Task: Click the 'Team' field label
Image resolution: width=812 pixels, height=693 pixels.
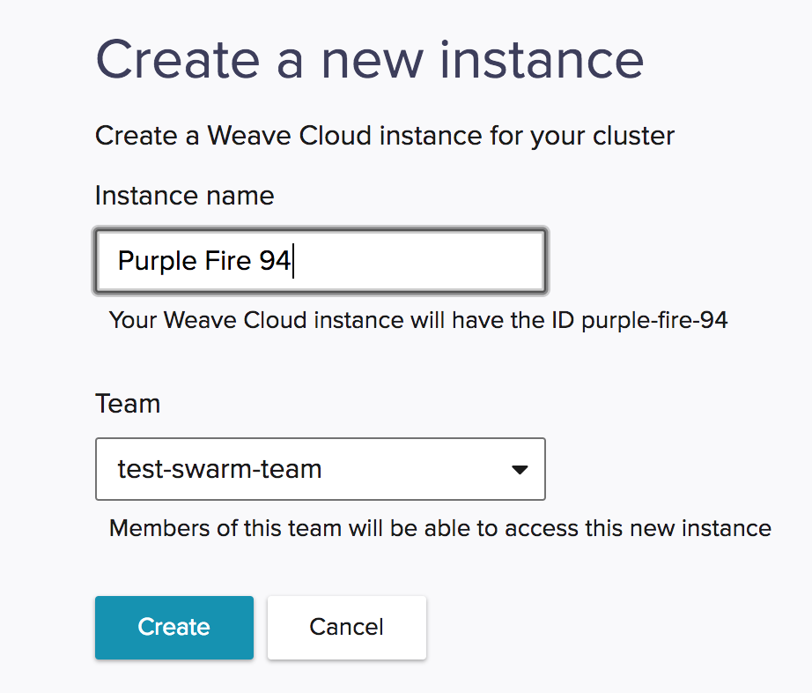Action: tap(128, 403)
